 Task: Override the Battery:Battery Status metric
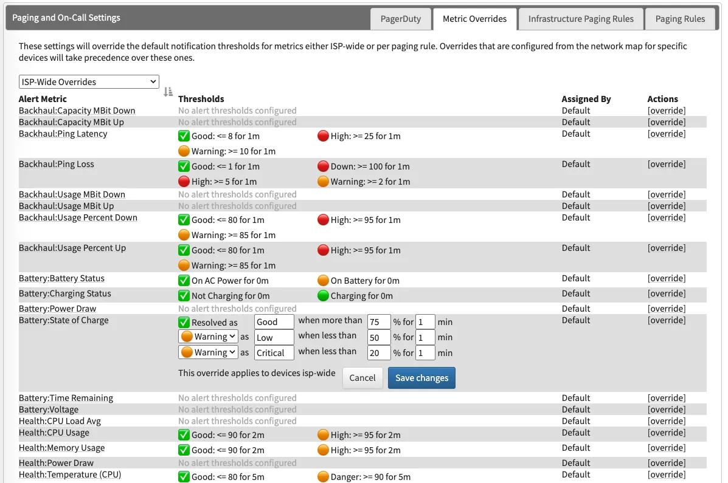[666, 278]
